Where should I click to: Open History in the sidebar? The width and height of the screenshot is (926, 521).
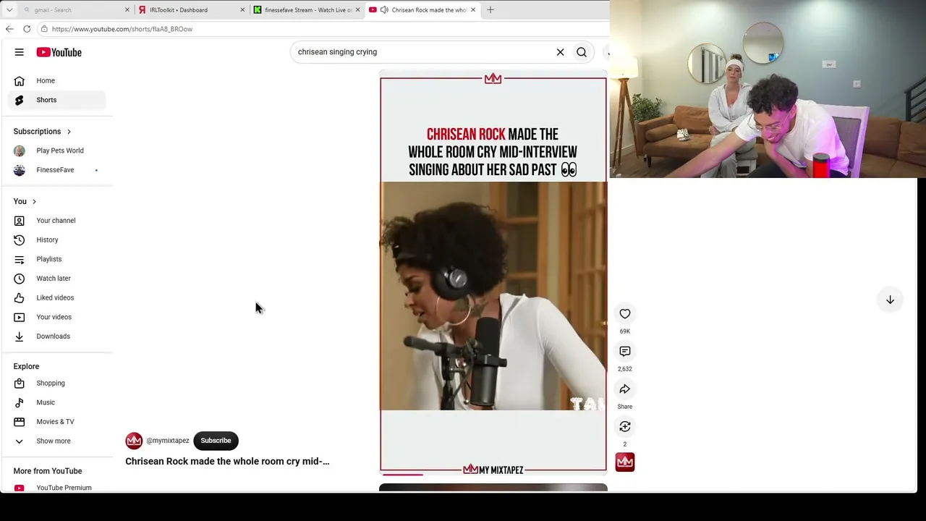pos(57,240)
